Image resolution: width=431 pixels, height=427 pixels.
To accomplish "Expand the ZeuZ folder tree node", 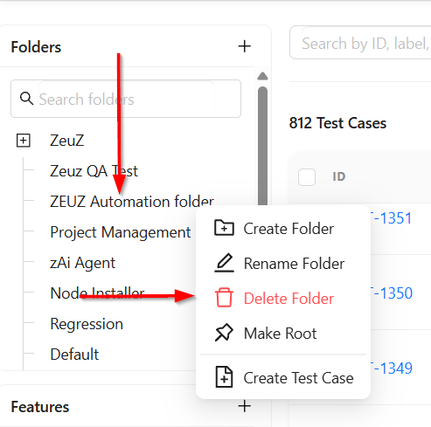I will point(24,141).
